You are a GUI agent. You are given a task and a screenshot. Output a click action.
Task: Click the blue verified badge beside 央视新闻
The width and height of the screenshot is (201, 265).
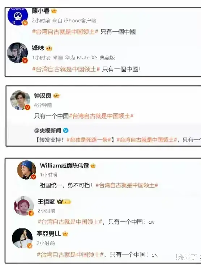[66, 130]
